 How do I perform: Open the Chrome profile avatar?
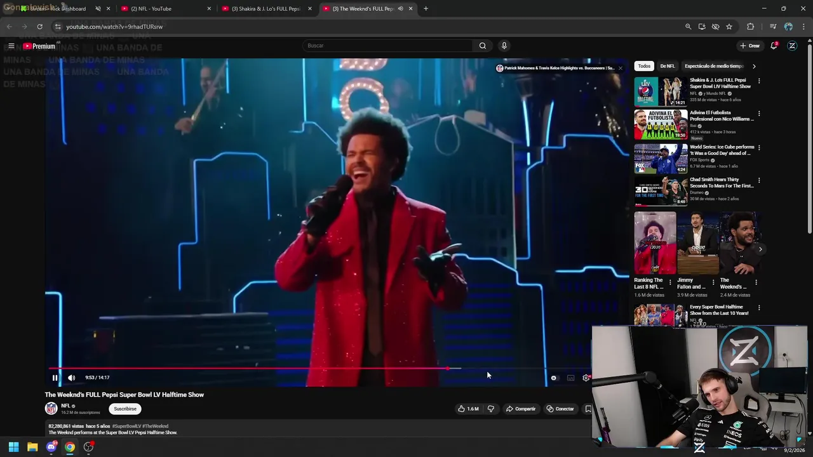click(788, 27)
